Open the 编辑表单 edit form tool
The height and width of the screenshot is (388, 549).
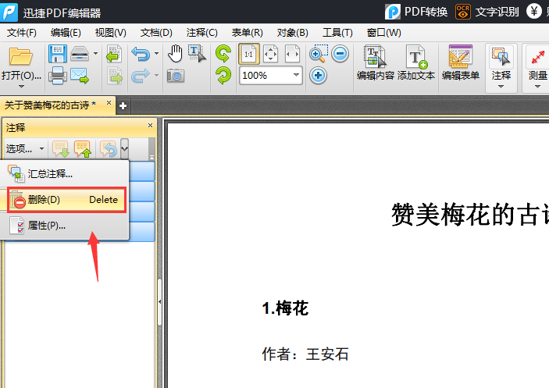(x=460, y=62)
